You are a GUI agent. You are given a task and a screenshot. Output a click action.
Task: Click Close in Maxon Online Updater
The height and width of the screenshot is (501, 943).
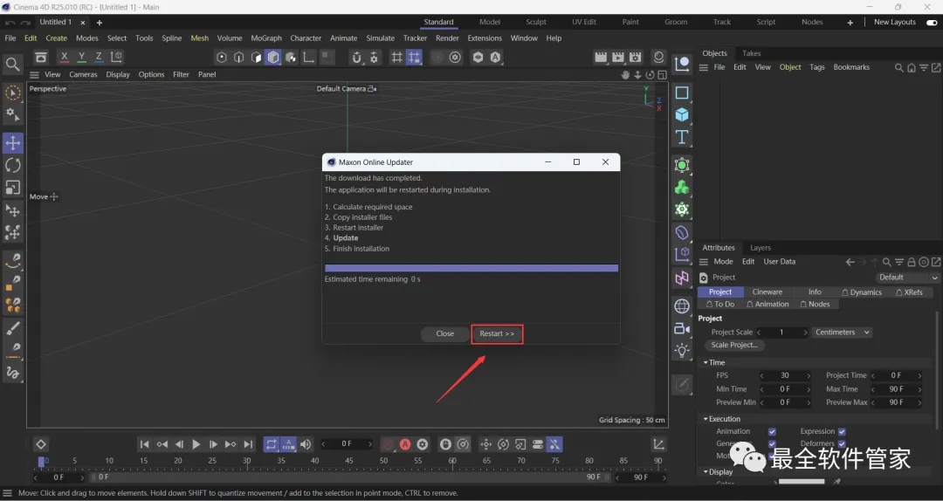pos(445,333)
